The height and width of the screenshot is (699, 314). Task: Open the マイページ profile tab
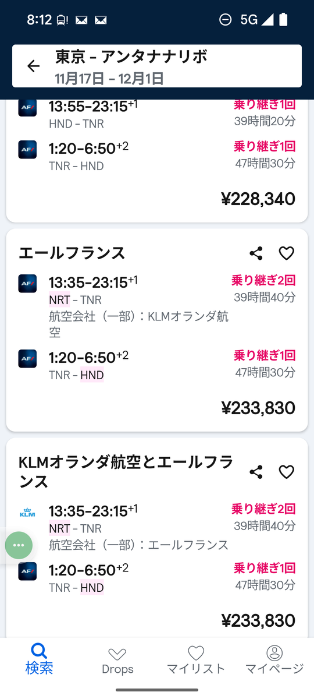[274, 661]
